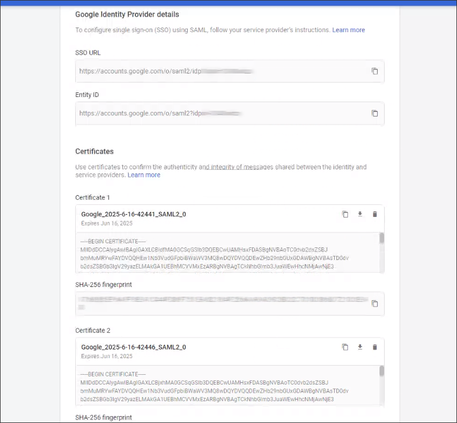This screenshot has height=423, width=457.
Task: Copy Certificate 1 contents to clipboard
Action: (345, 214)
